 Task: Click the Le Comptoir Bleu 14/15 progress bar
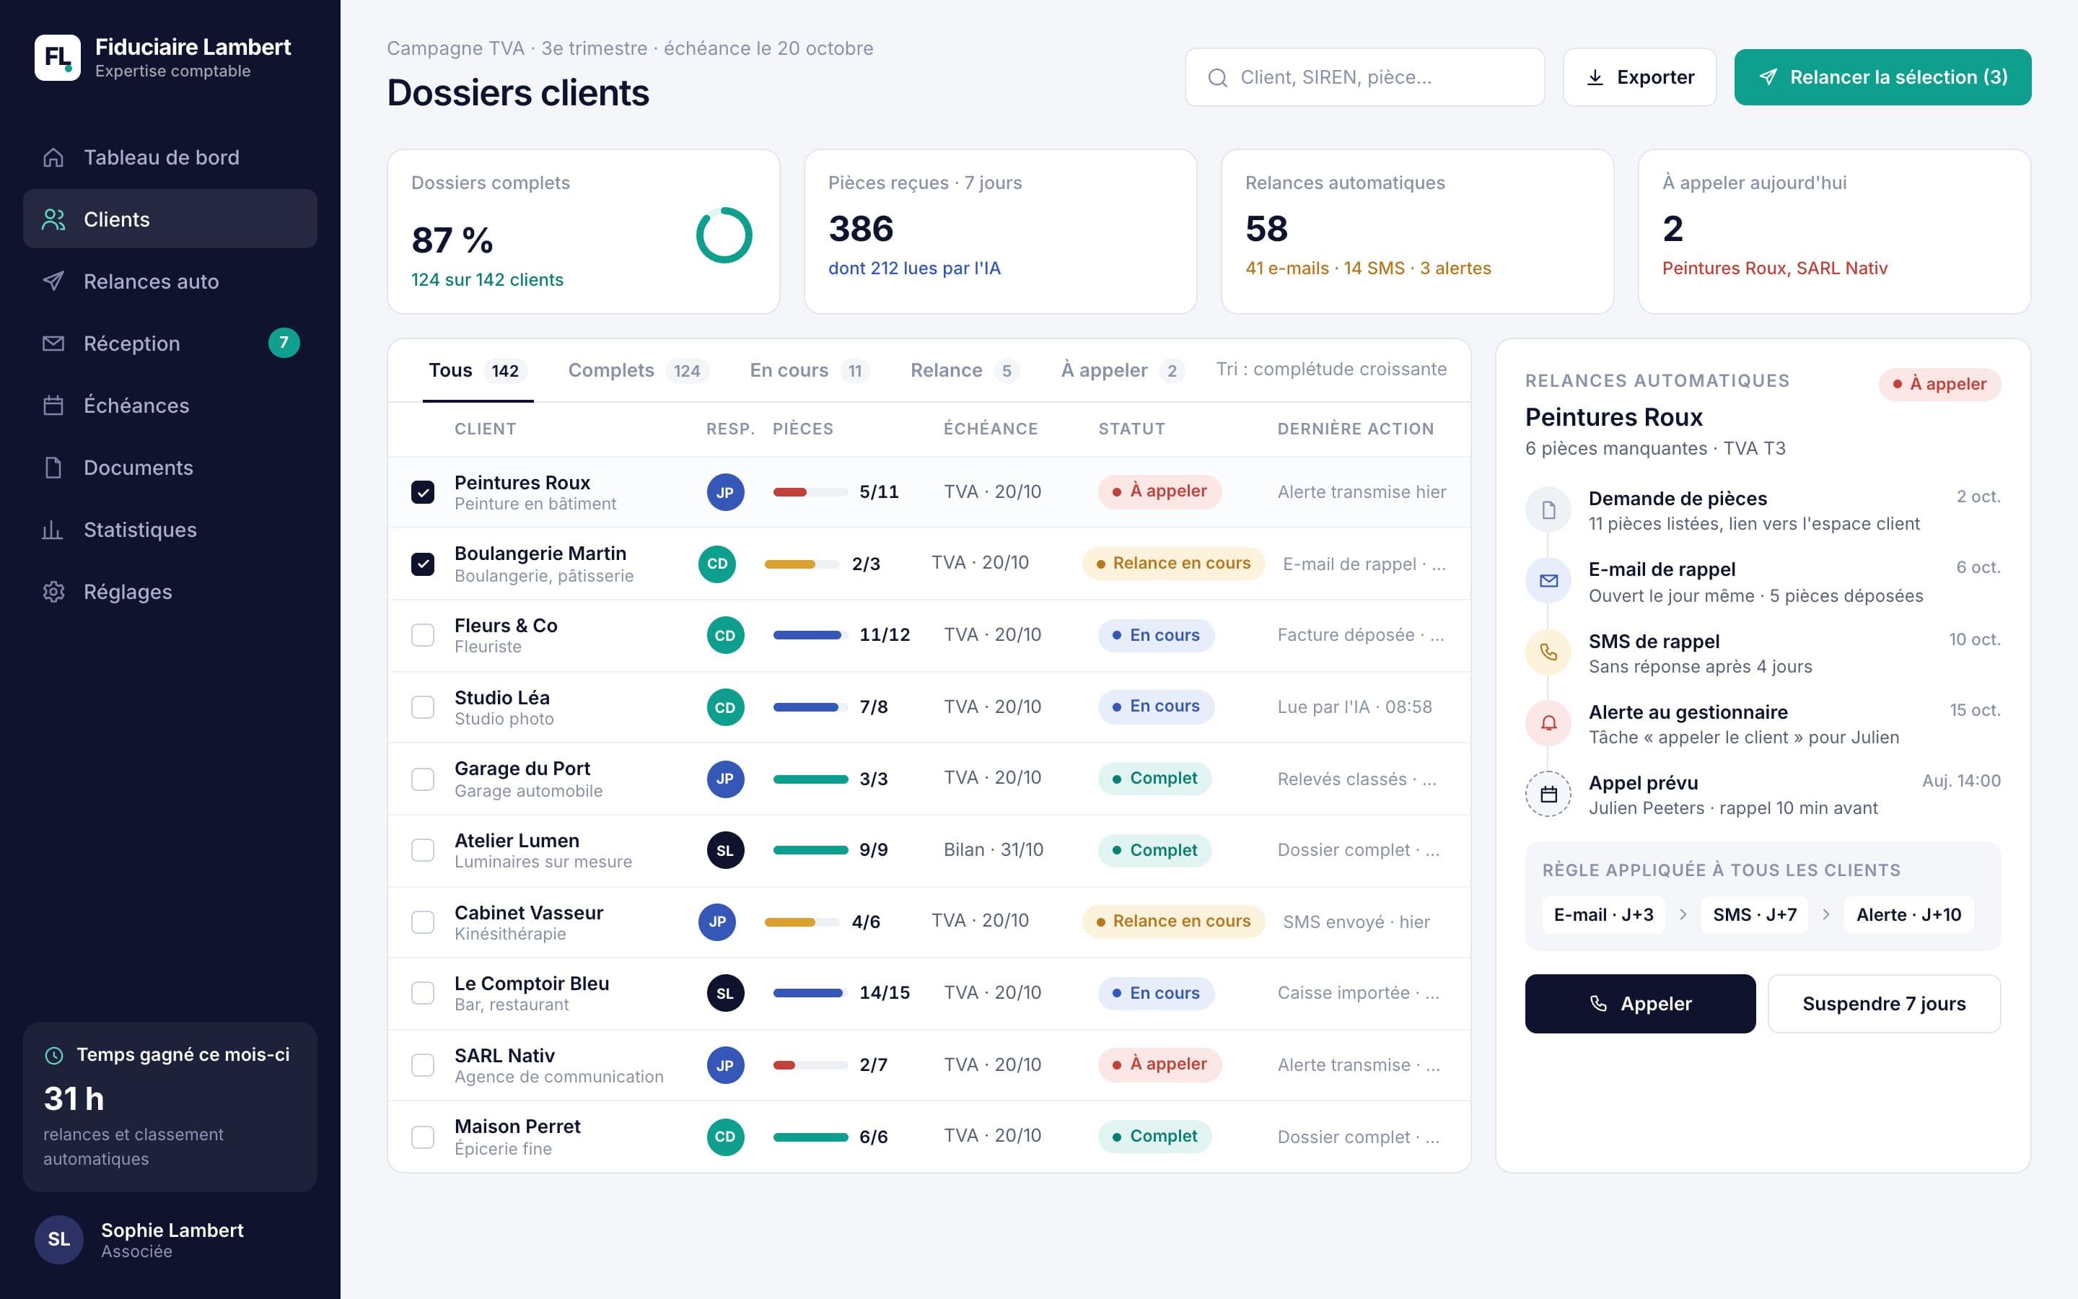pos(810,993)
